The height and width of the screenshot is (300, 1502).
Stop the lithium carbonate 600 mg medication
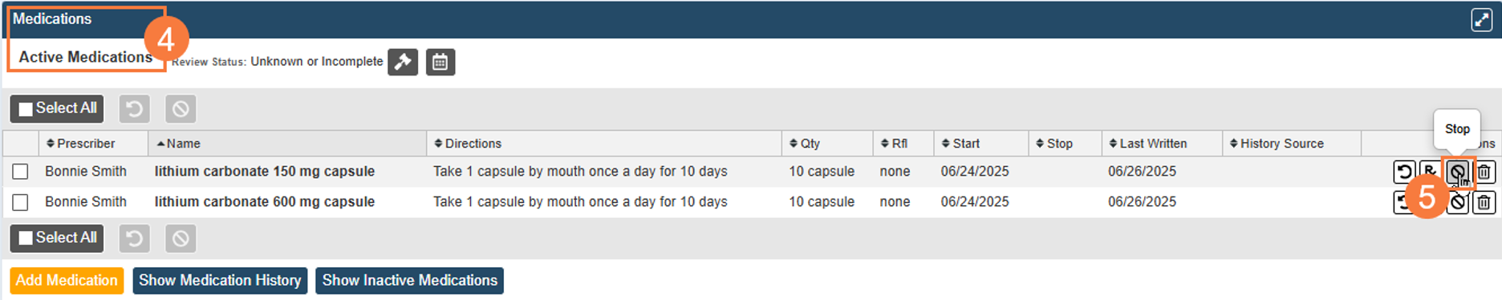point(1459,203)
